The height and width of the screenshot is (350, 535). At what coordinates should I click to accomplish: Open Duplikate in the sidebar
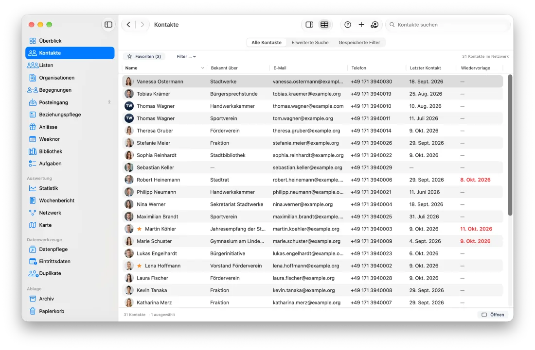(x=70, y=273)
